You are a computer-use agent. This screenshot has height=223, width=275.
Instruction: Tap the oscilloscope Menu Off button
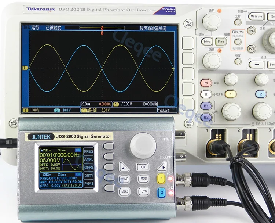(189, 123)
